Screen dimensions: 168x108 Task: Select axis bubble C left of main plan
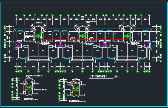click(5, 55)
